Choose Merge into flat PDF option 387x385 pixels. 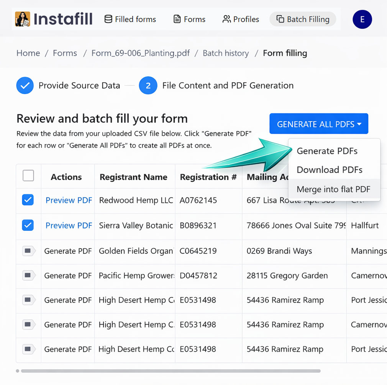[333, 189]
